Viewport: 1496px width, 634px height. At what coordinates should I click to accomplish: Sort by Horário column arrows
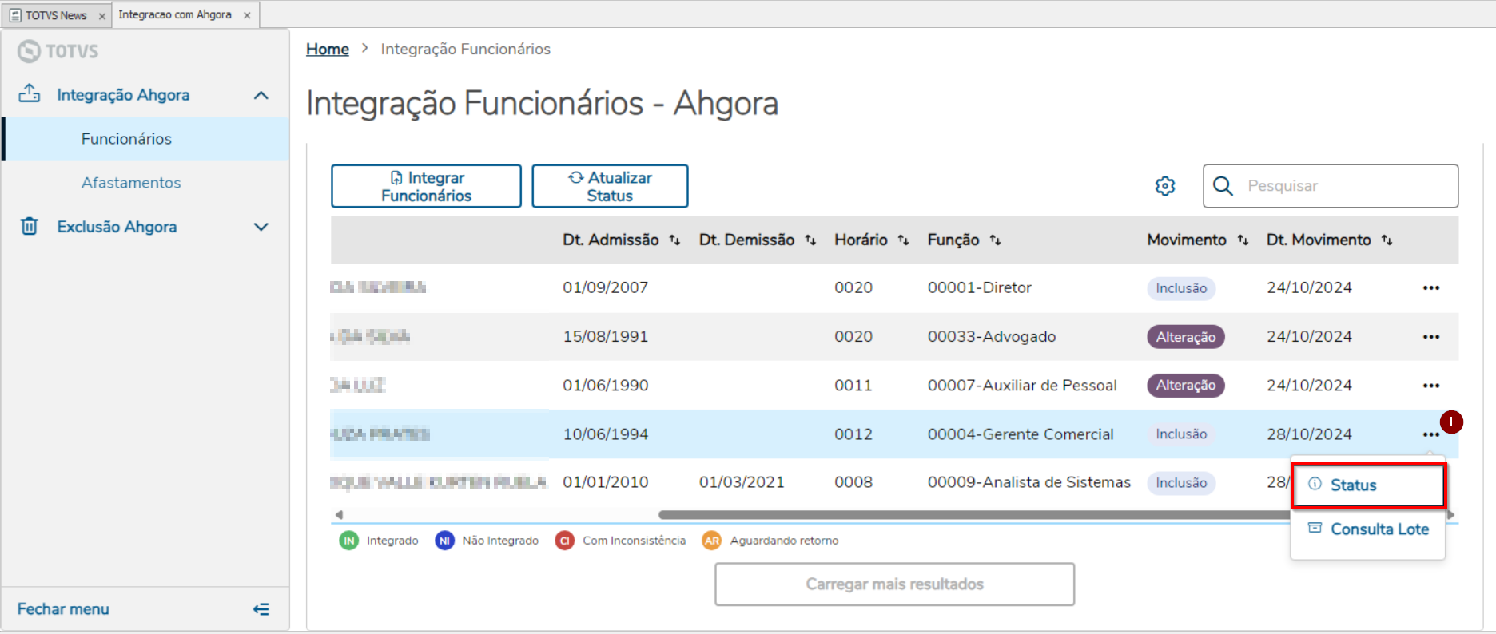tap(903, 240)
